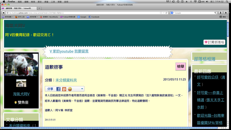The image size is (231, 130).
Task: Expand the 最常瀏覽 bookmark folder
Action: [8, 17]
